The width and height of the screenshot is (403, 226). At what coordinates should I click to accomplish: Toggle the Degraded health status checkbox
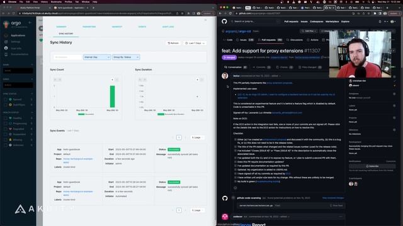pyautogui.click(x=6, y=129)
